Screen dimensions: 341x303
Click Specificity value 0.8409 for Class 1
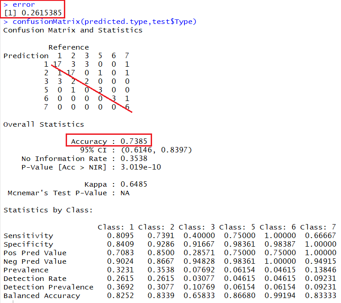[x=120, y=244]
